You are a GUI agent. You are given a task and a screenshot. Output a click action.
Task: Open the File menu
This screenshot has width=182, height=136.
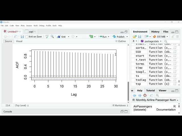[x=2, y=25]
